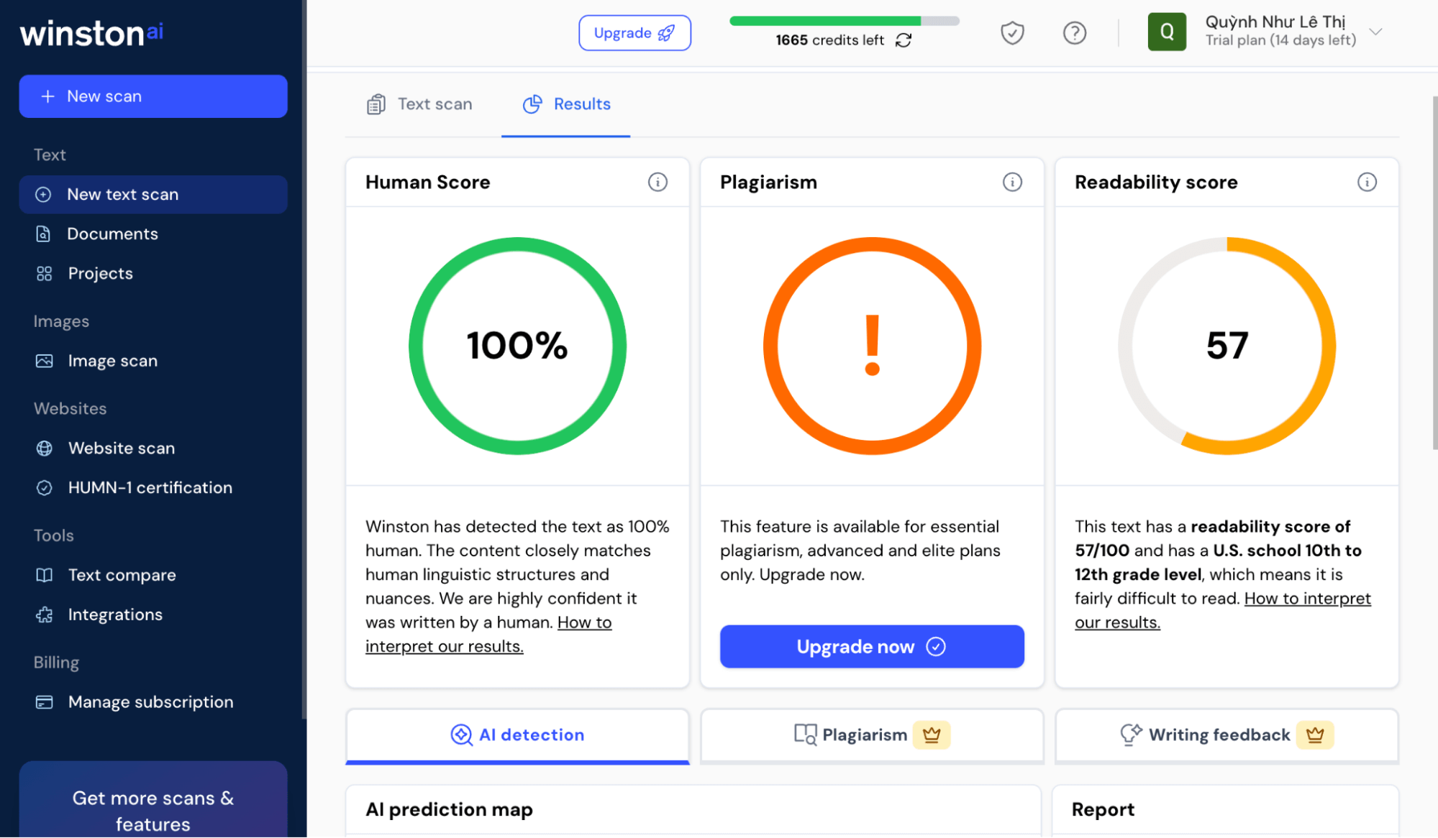Click the Projects grid icon
1438x838 pixels.
tap(44, 273)
